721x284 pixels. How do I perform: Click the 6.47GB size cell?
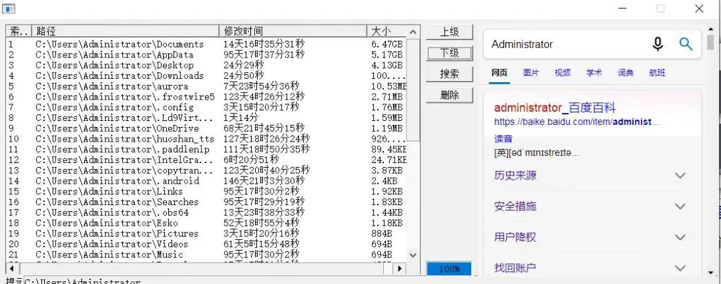coord(387,44)
